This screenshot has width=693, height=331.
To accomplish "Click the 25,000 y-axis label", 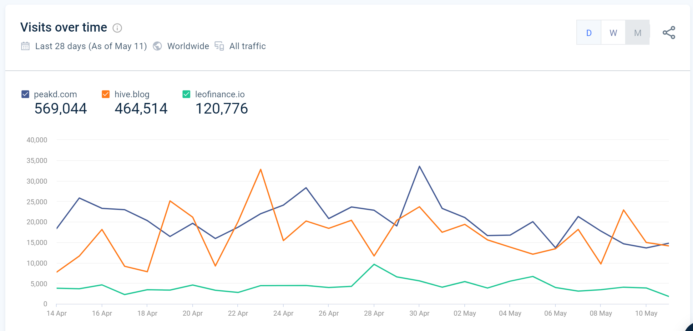I will click(37, 202).
